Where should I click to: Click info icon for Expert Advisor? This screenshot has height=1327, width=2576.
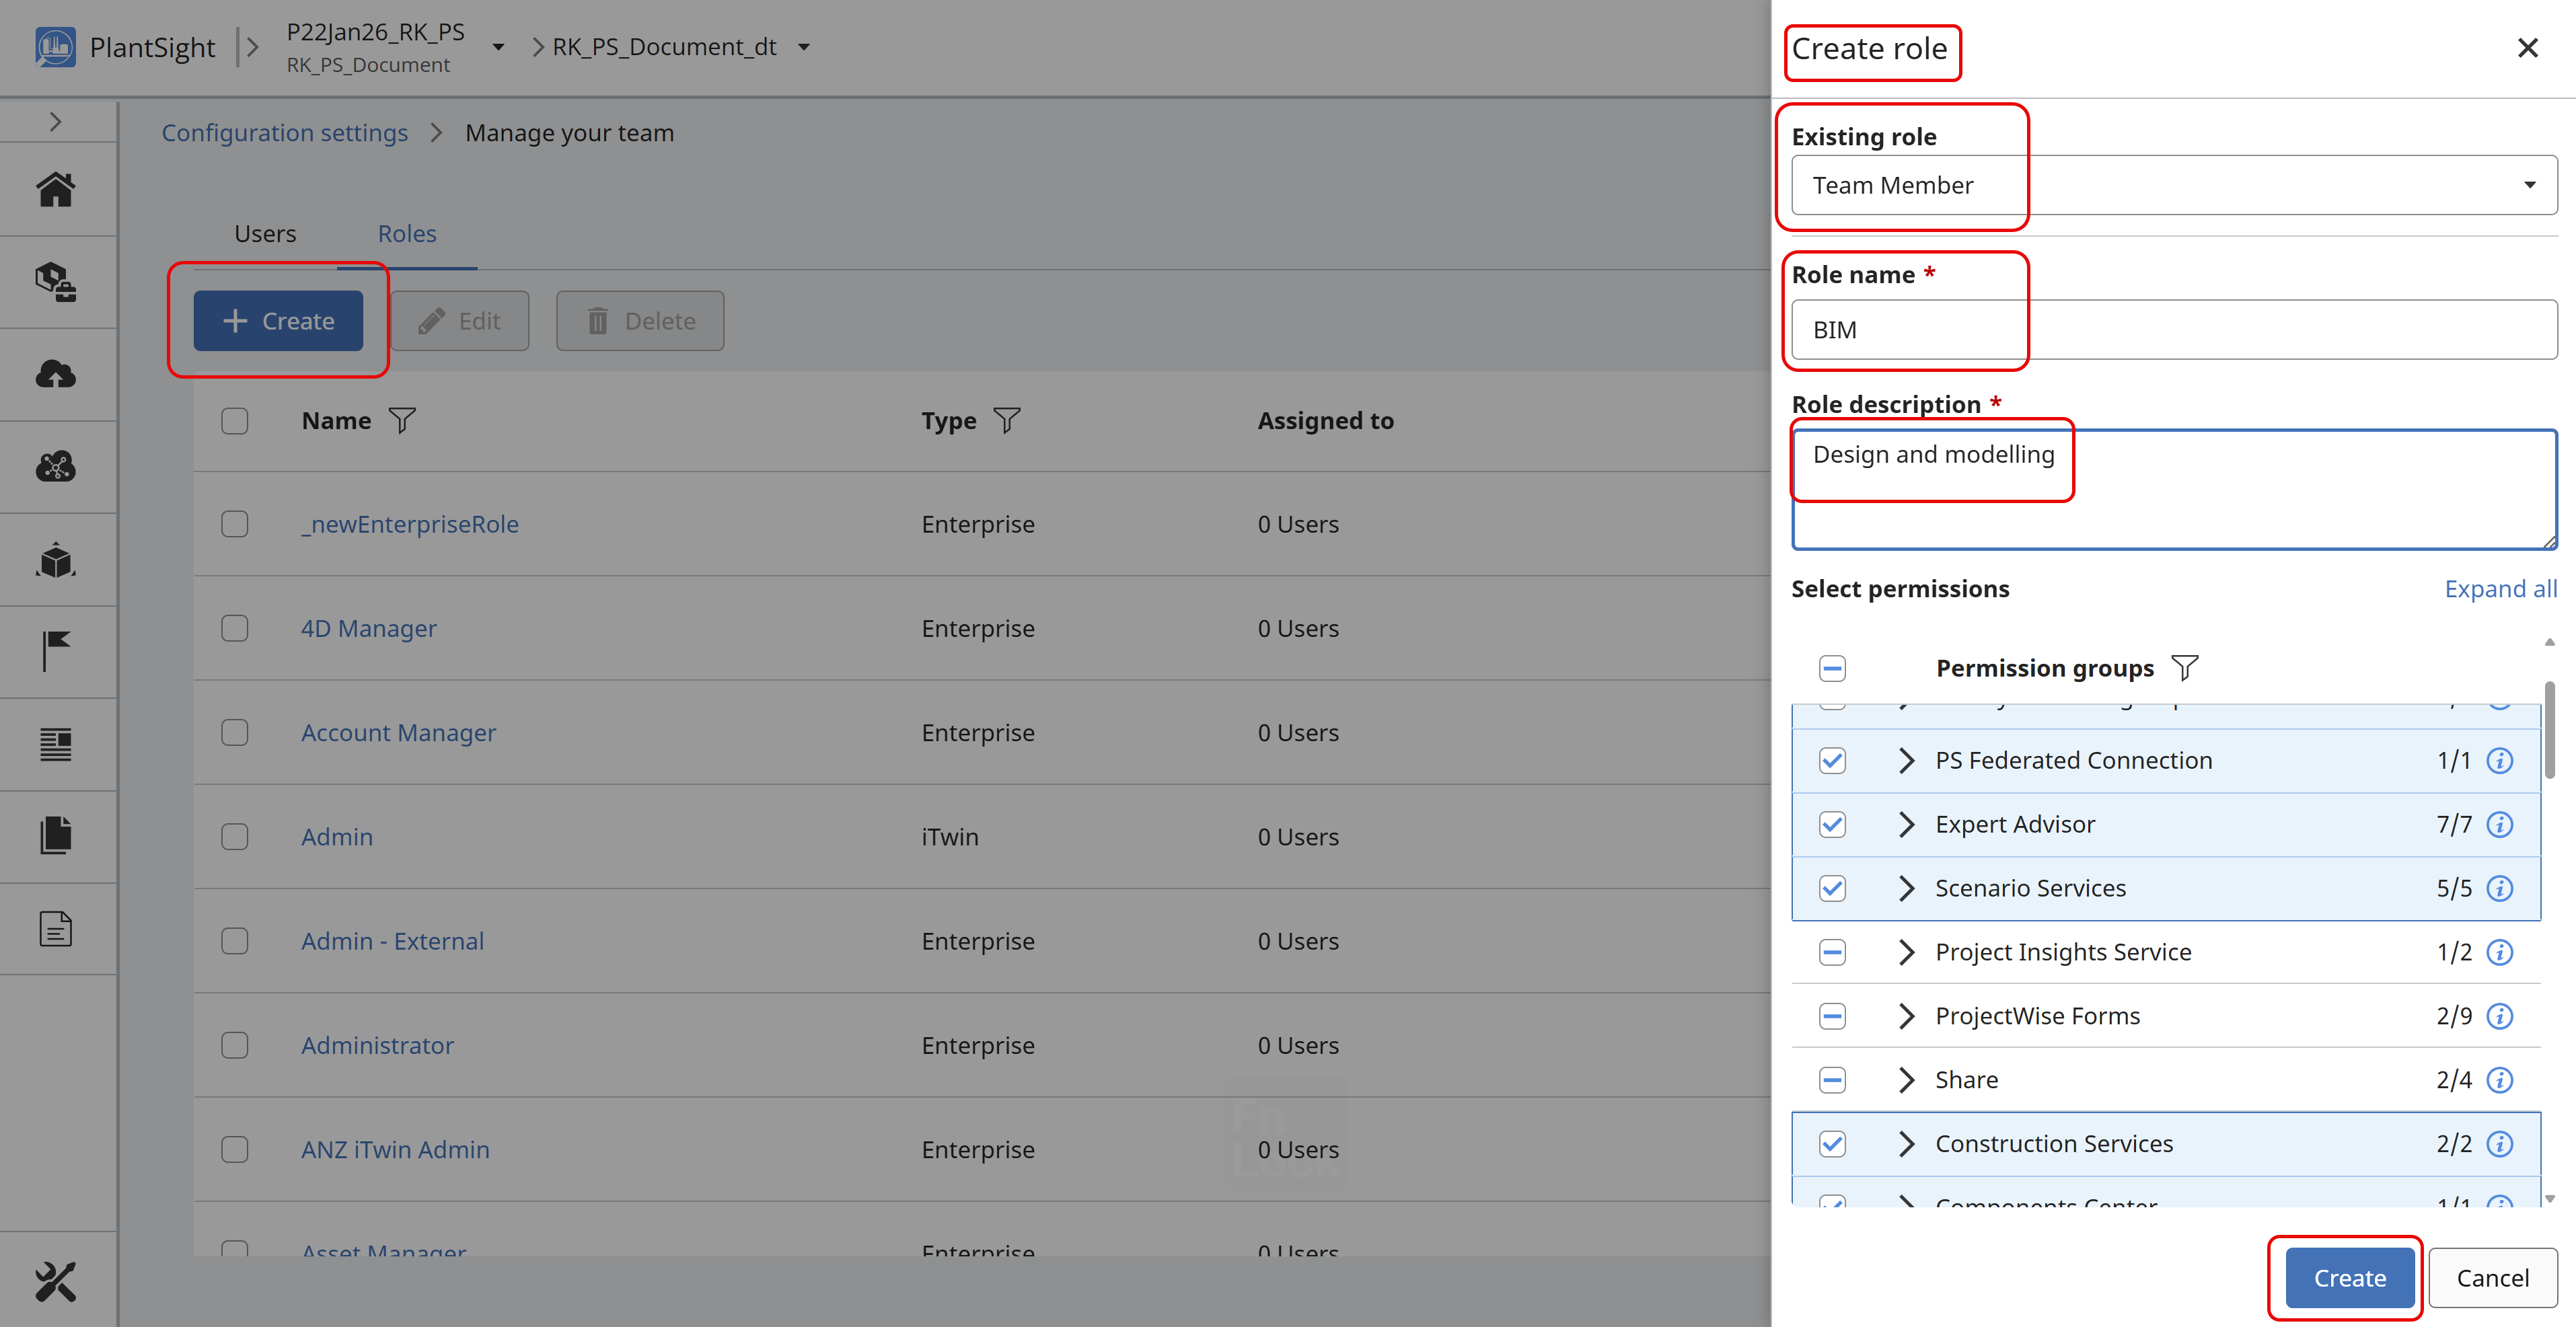pos(2499,824)
